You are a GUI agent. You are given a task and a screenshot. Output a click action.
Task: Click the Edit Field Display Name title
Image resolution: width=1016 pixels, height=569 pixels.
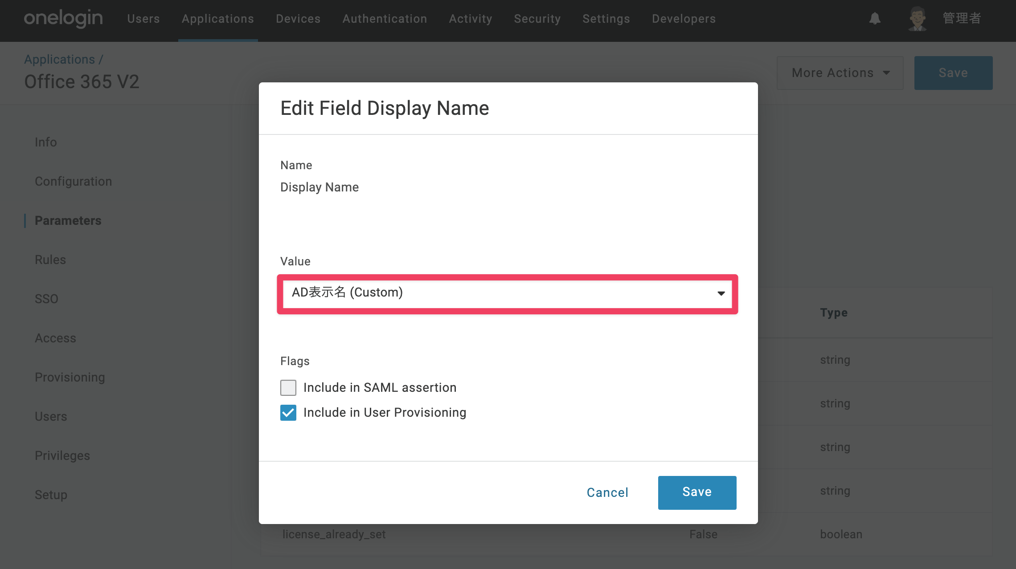point(385,109)
